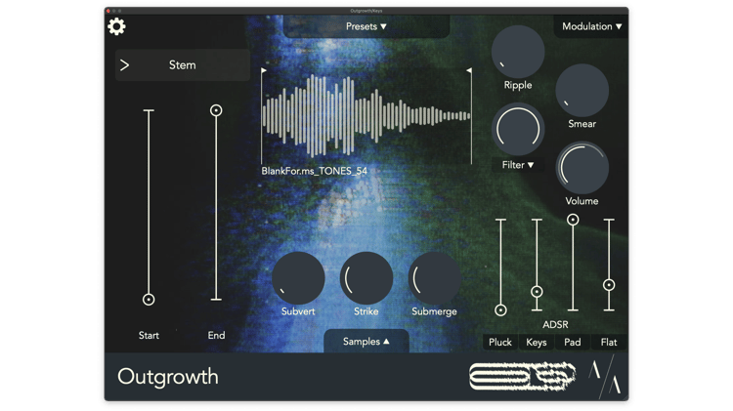Image resolution: width=733 pixels, height=411 pixels.
Task: Apply the Flat envelope preset
Action: coord(609,343)
